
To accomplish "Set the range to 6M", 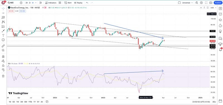I will (26, 102).
